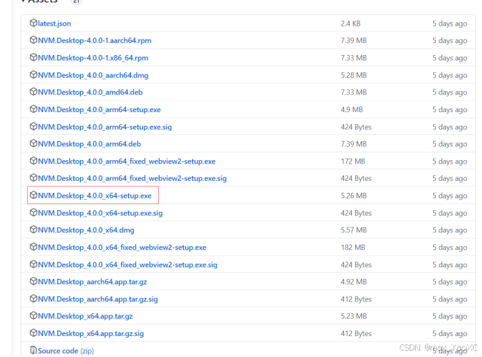Image resolution: width=482 pixels, height=357 pixels.
Task: Click the package icon beside NVM.Desktop_4.0.0_amd64.deb
Action: tap(33, 92)
